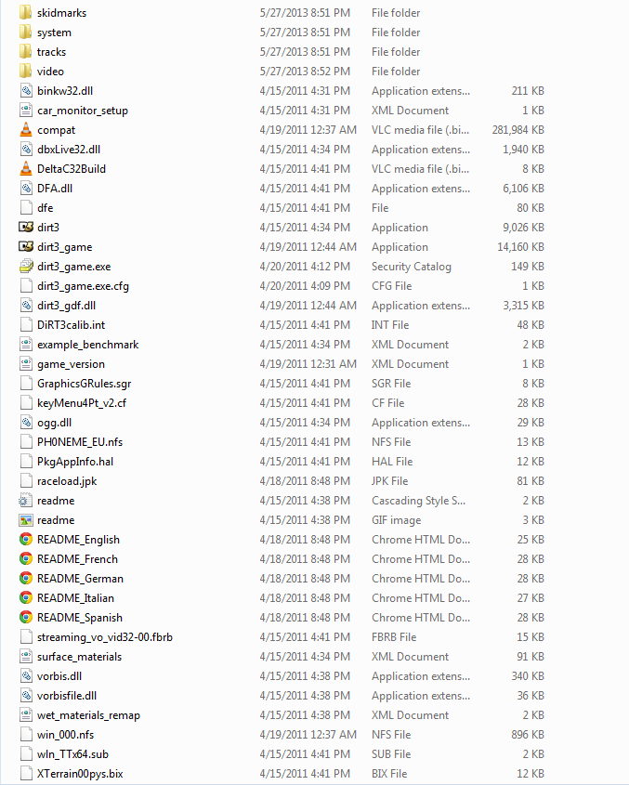
Task: Select the 896 KB size value
Action: click(x=528, y=735)
